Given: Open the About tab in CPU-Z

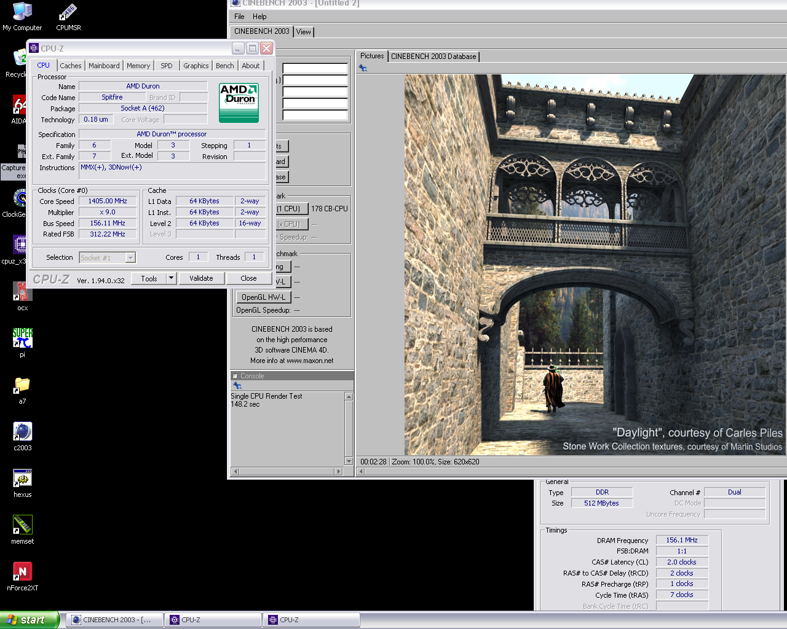Looking at the screenshot, I should (x=251, y=66).
